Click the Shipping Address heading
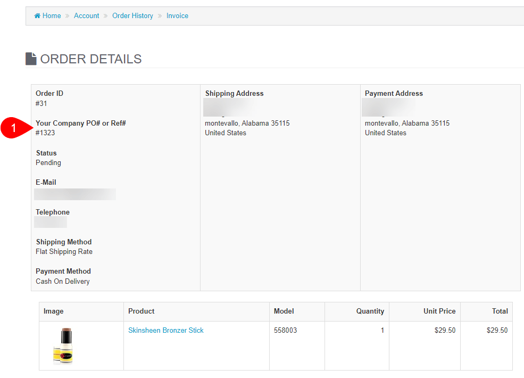Screen dimensions: 524x378 234,94
